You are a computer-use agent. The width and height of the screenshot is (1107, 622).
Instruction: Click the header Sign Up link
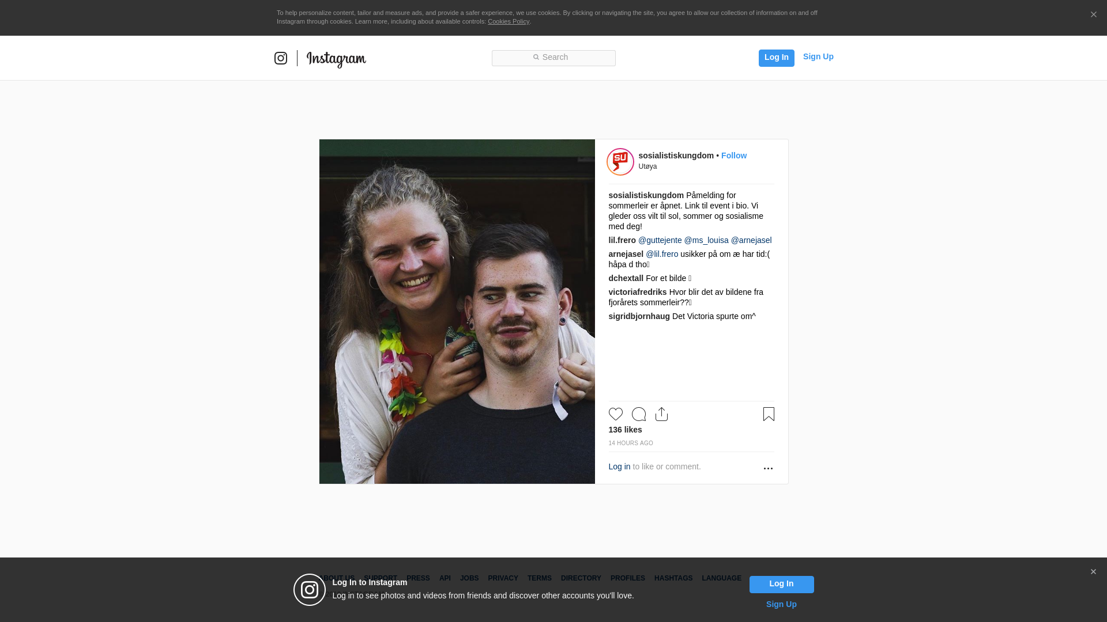coord(818,56)
